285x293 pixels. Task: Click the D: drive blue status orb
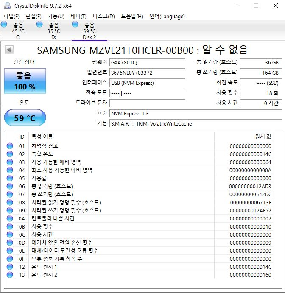pyautogui.click(x=39, y=24)
